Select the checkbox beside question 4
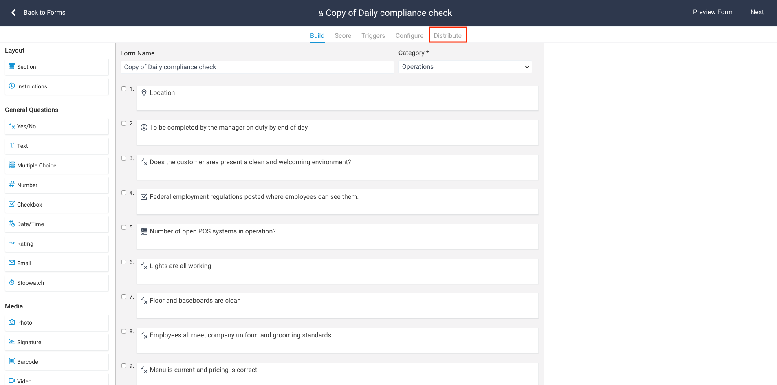 (124, 192)
